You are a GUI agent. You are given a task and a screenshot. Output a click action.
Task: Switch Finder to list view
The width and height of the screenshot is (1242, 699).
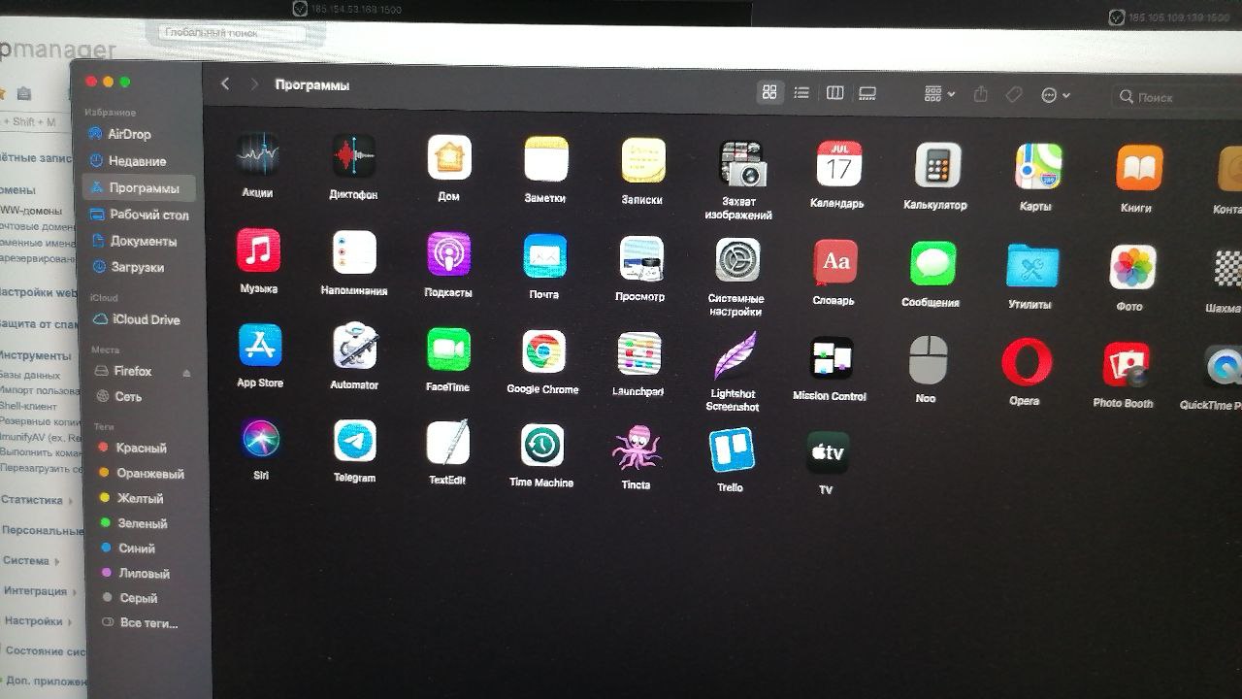(x=801, y=93)
